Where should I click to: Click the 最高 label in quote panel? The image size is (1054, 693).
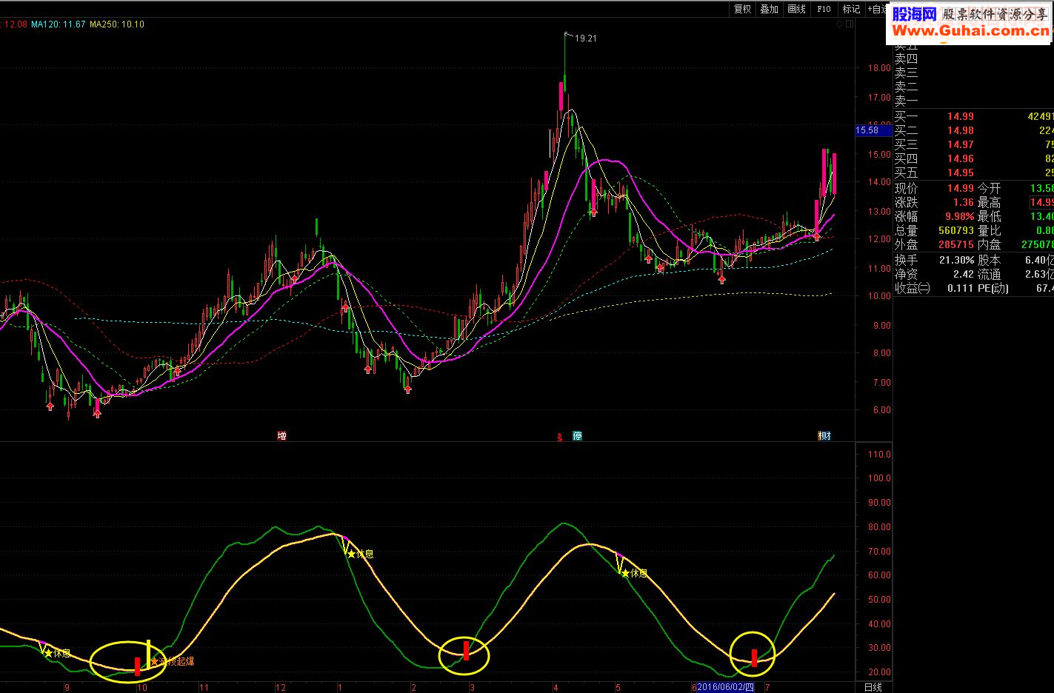(989, 202)
